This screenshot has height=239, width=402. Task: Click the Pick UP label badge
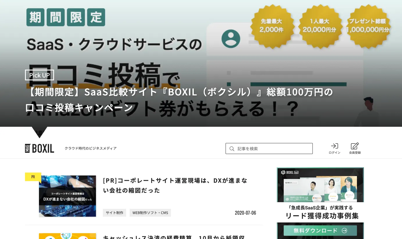point(40,75)
